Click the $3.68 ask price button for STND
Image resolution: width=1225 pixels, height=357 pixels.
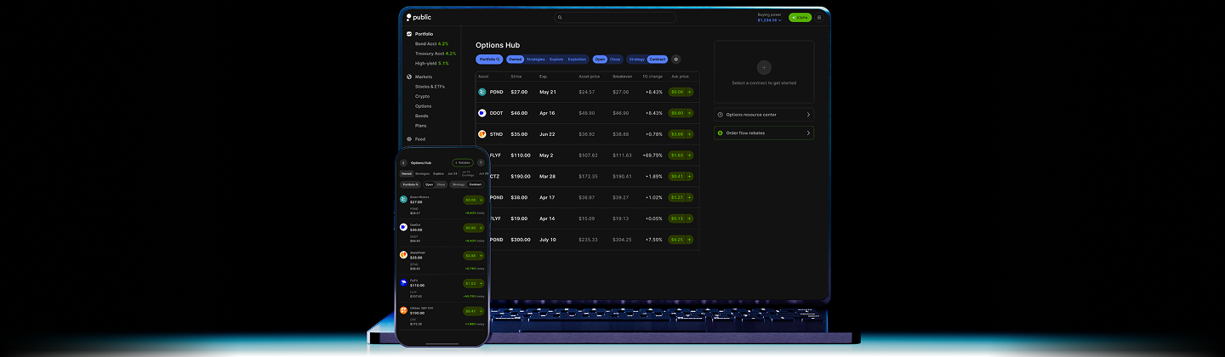681,134
